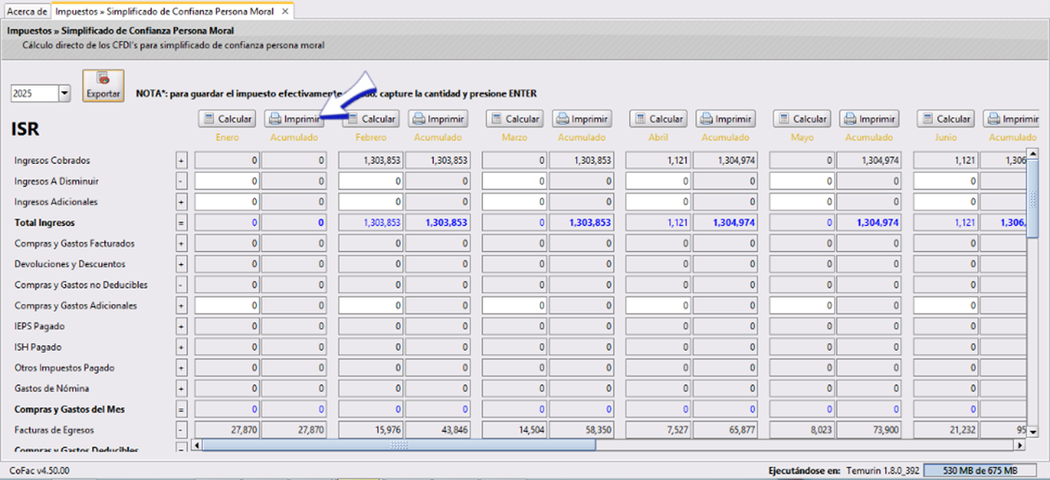Click the Exportar icon button
Image resolution: width=1050 pixels, height=480 pixels.
point(102,86)
